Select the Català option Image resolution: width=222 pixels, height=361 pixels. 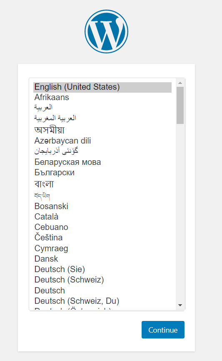(x=102, y=217)
